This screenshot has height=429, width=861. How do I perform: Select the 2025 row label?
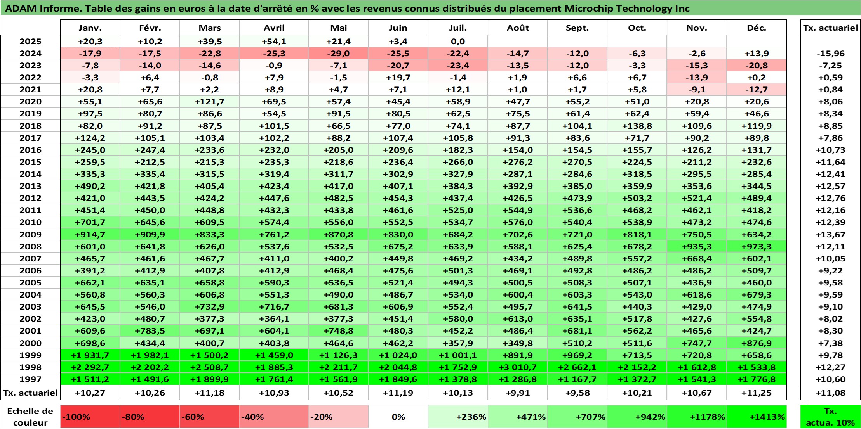[30, 42]
